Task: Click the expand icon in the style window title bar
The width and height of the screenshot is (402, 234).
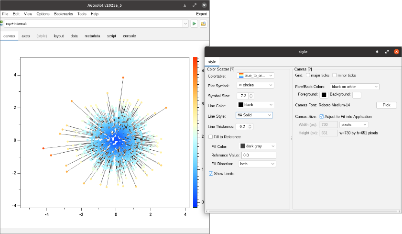Action: [x=386, y=52]
